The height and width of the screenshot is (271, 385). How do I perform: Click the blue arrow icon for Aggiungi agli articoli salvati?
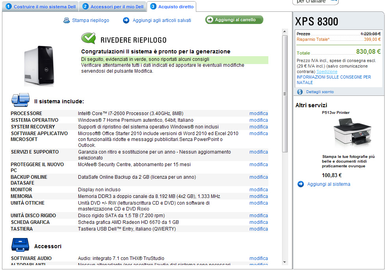click(x=126, y=20)
